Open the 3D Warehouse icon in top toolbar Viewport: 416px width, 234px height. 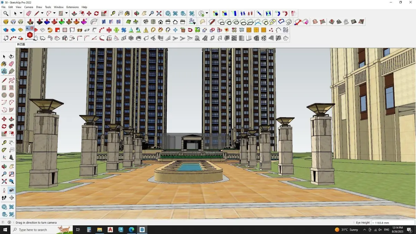[168, 13]
